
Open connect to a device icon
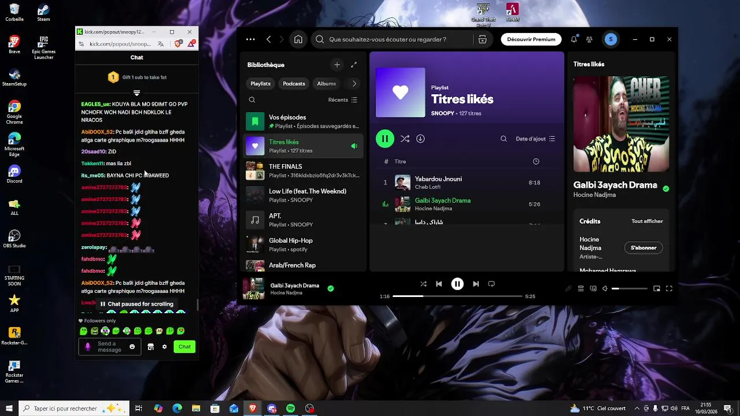593,288
